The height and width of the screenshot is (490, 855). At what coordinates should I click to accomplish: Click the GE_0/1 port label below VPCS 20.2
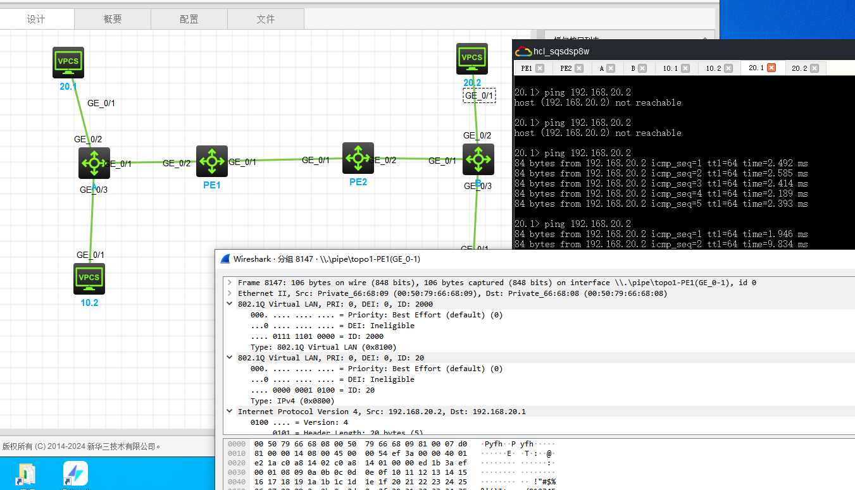point(479,95)
